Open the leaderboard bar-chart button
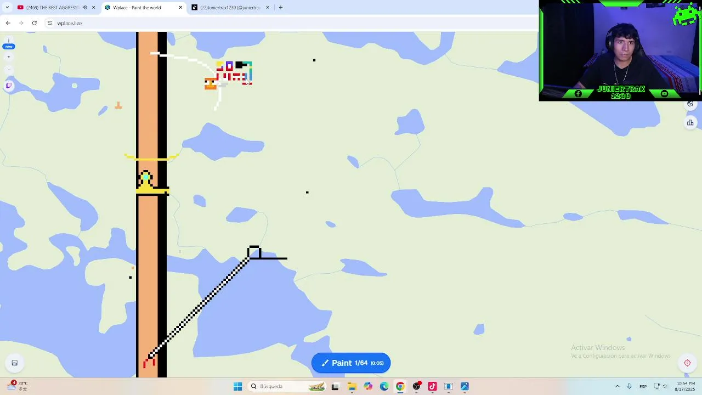Image resolution: width=702 pixels, height=395 pixels. (x=690, y=123)
